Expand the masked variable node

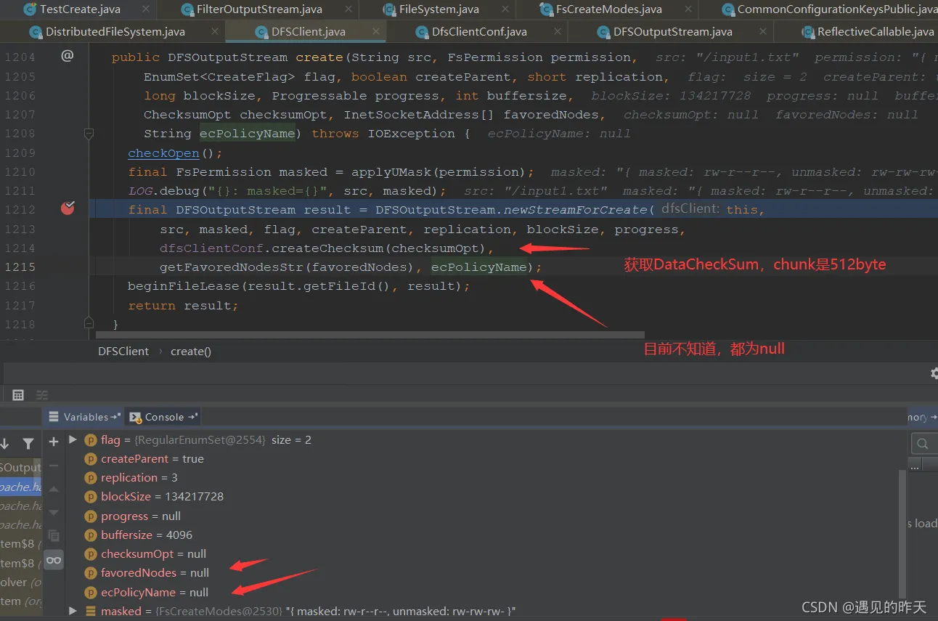coord(73,611)
